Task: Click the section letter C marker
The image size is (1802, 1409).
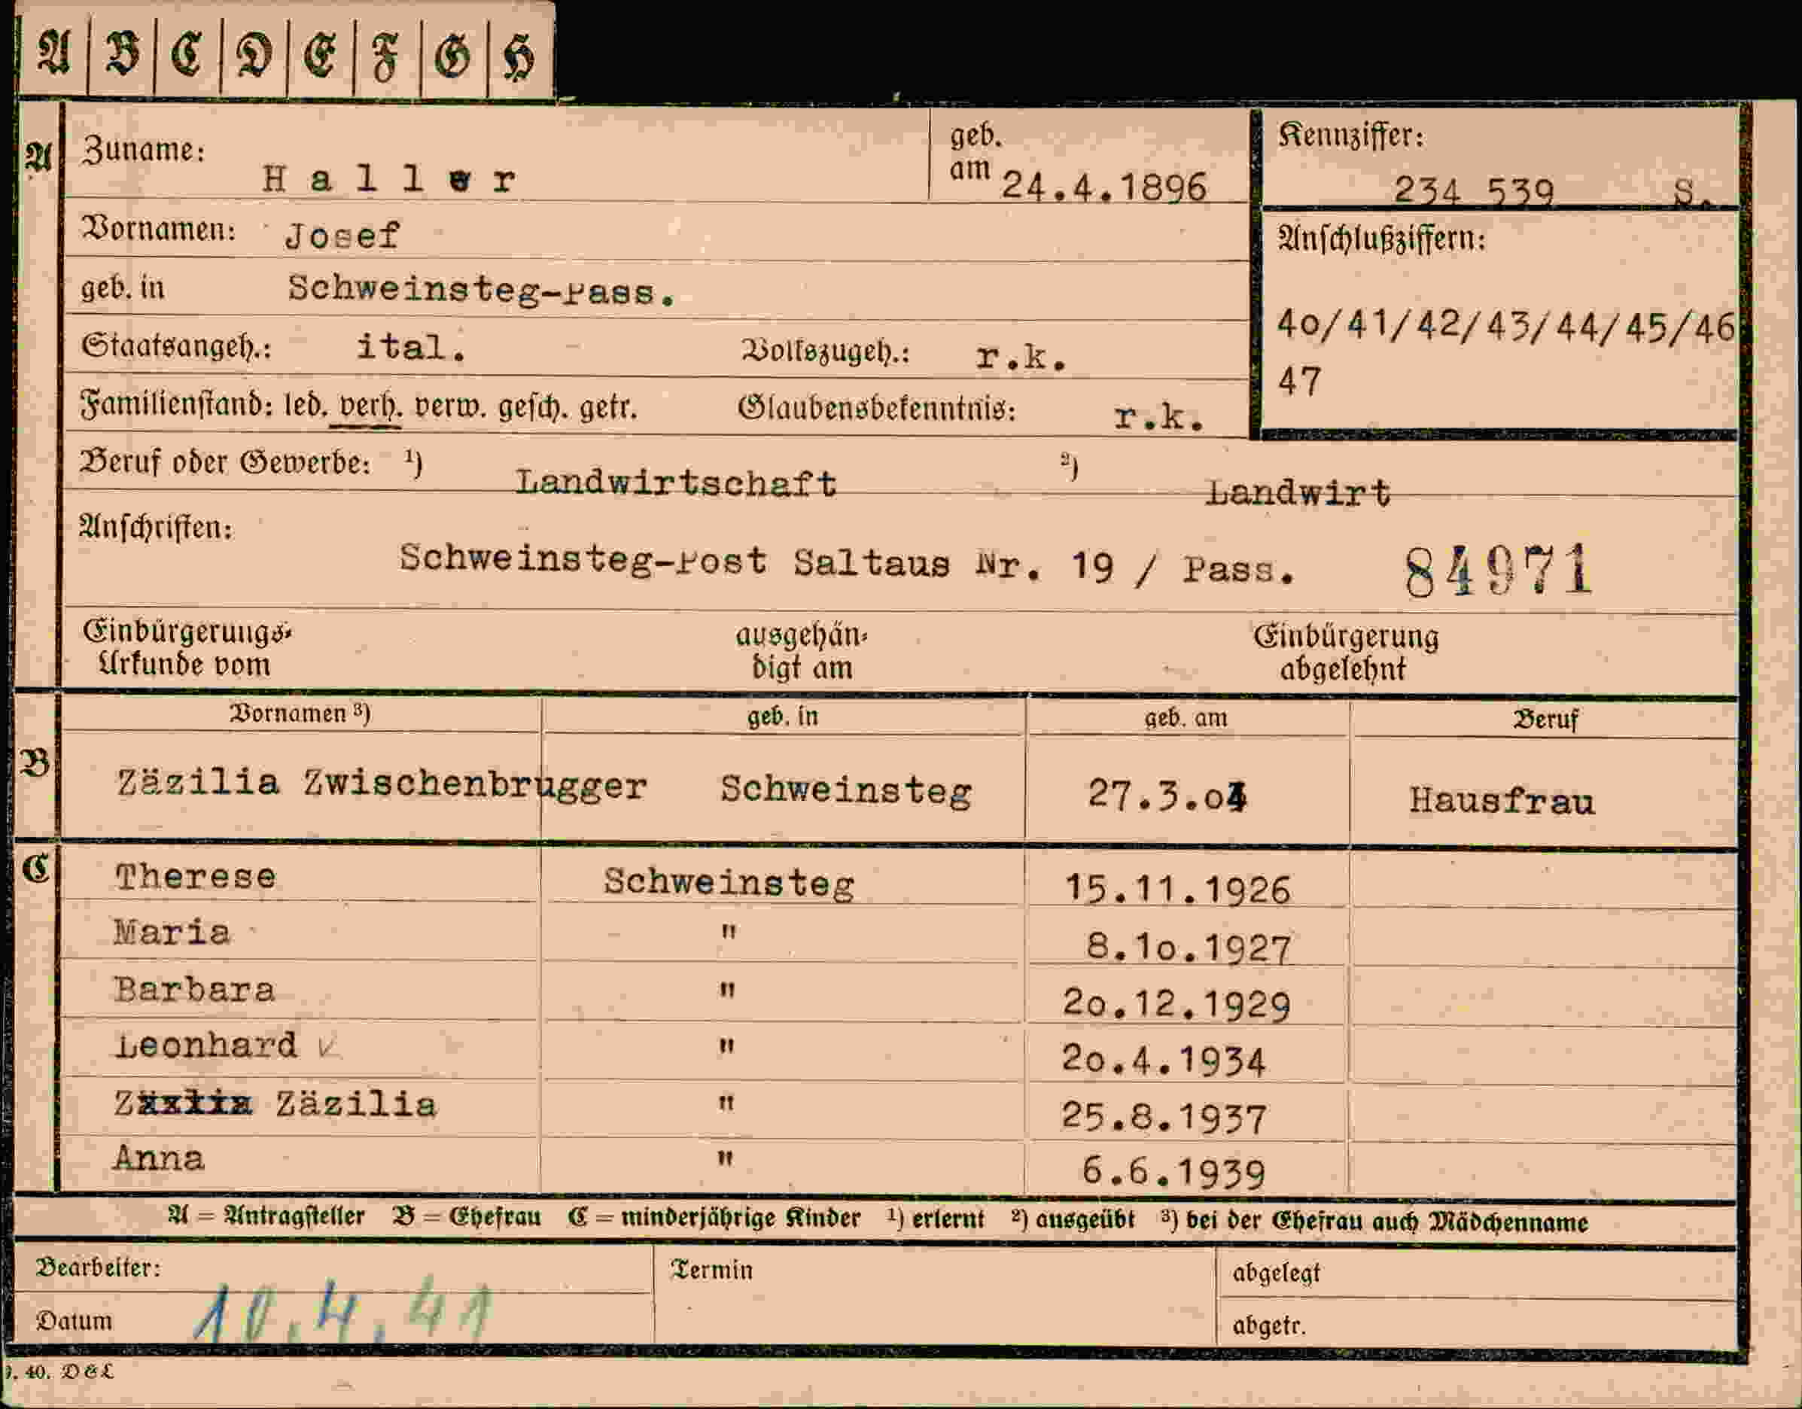Action: tap(35, 868)
